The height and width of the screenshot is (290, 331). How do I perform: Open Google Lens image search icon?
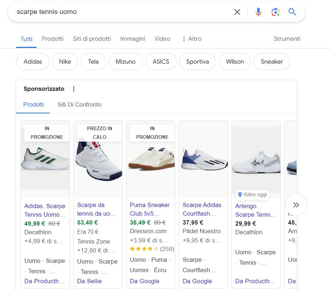coord(275,12)
